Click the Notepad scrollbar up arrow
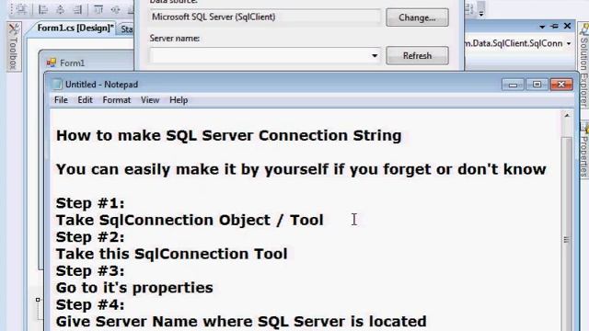The height and width of the screenshot is (331, 589). [x=567, y=116]
